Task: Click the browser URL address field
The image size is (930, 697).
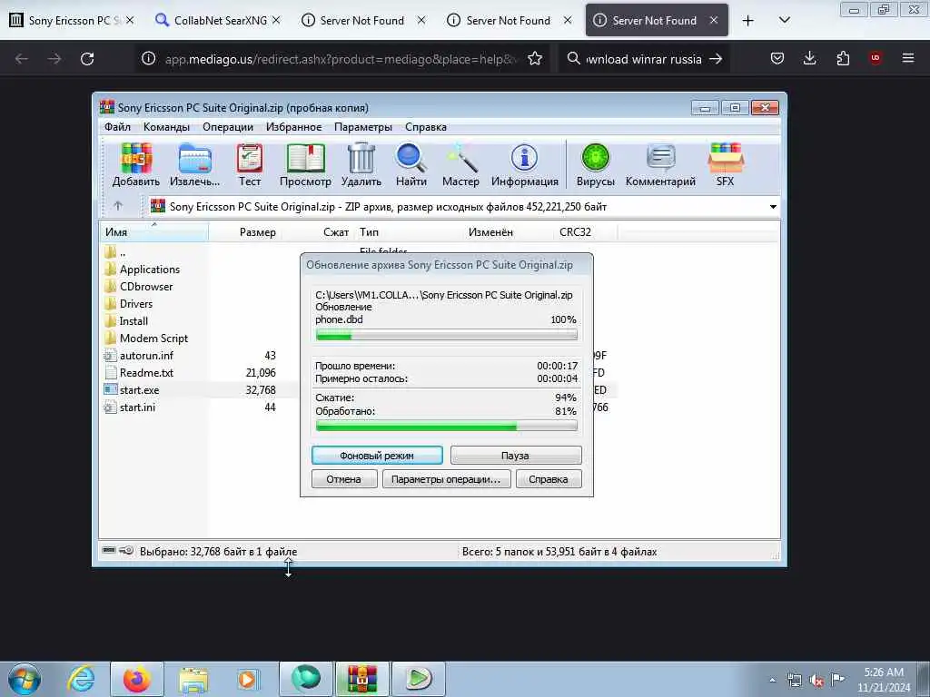Action: (x=341, y=59)
